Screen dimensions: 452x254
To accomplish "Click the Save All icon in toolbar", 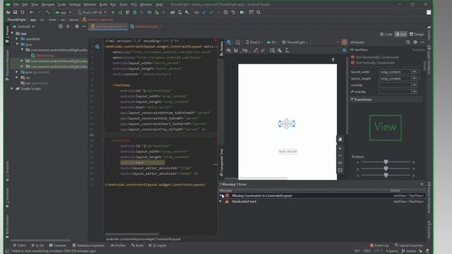I will pyautogui.click(x=15, y=13).
